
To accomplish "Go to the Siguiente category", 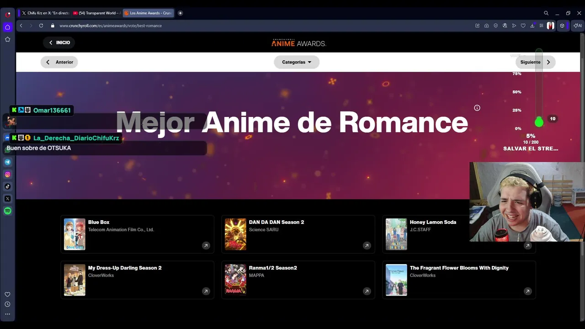I will pos(536,62).
